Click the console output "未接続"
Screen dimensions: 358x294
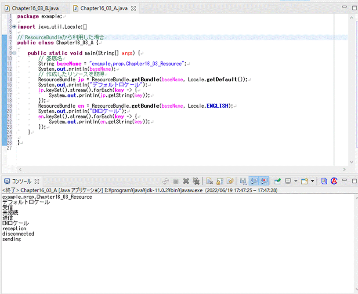point(10,213)
